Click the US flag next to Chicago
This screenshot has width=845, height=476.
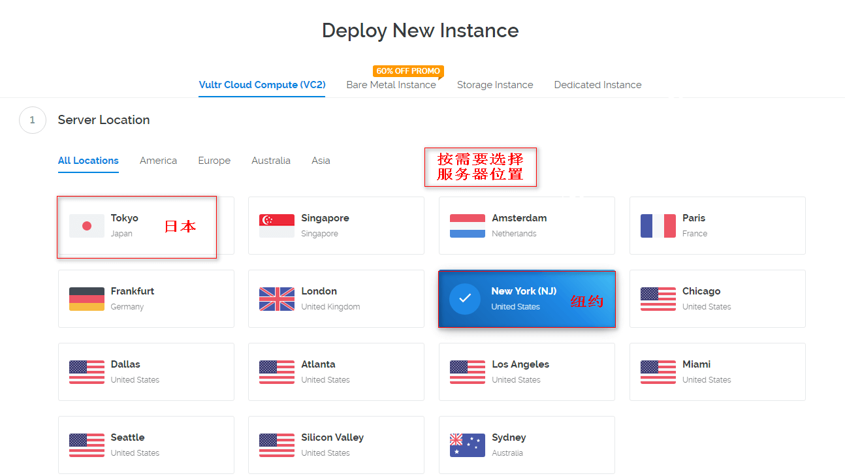coord(658,299)
